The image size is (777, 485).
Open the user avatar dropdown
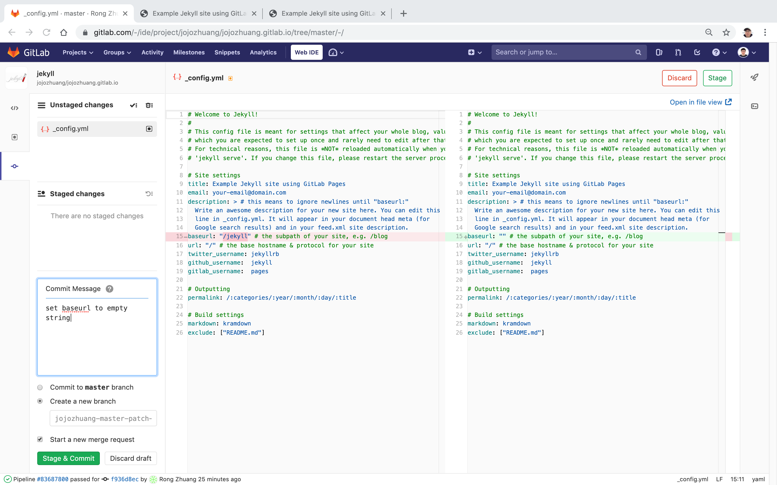click(747, 52)
